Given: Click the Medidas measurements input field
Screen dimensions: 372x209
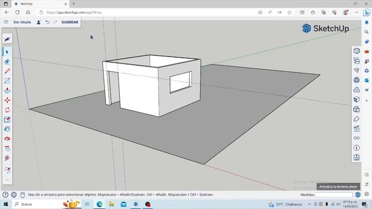Looking at the screenshot, I should [334, 194].
